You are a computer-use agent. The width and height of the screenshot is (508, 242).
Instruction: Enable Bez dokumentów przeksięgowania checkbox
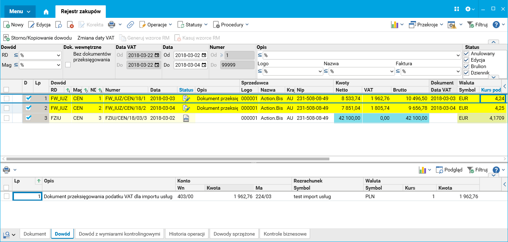tap(68, 65)
